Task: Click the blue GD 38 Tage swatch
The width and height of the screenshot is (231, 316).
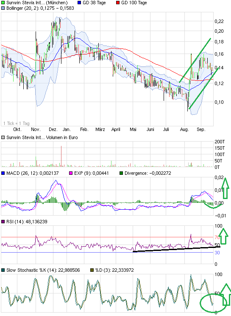Action: 79,3
